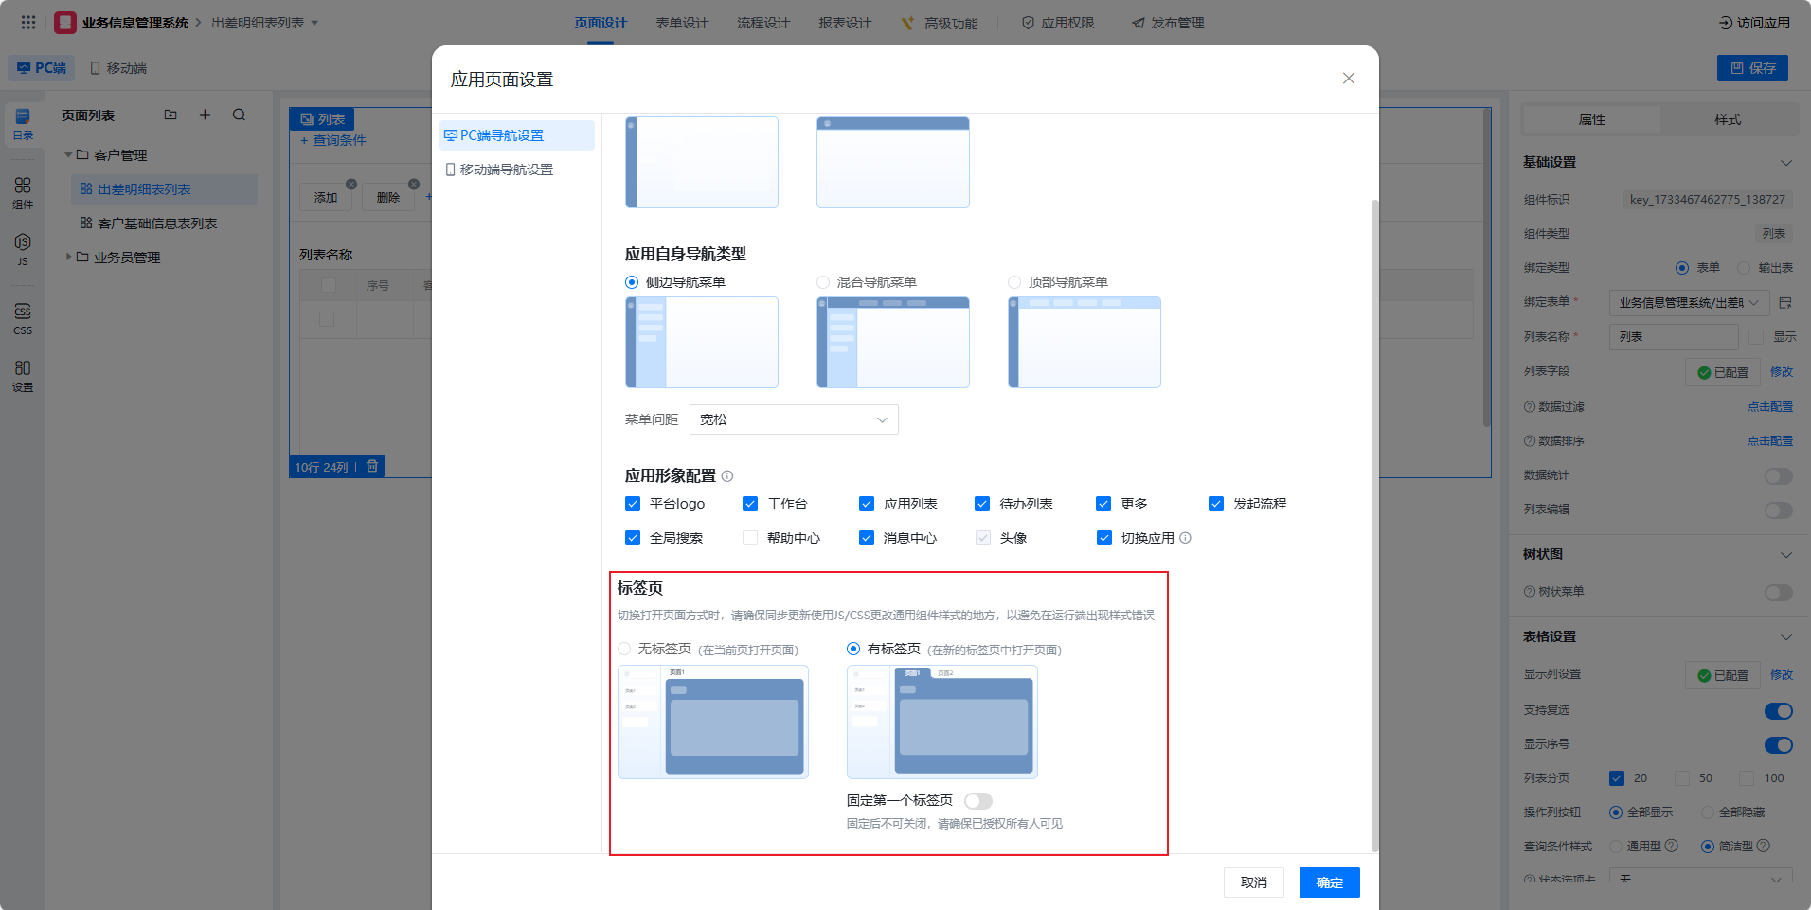Click the 取消 cancel button
1811x910 pixels.
pos(1253,883)
